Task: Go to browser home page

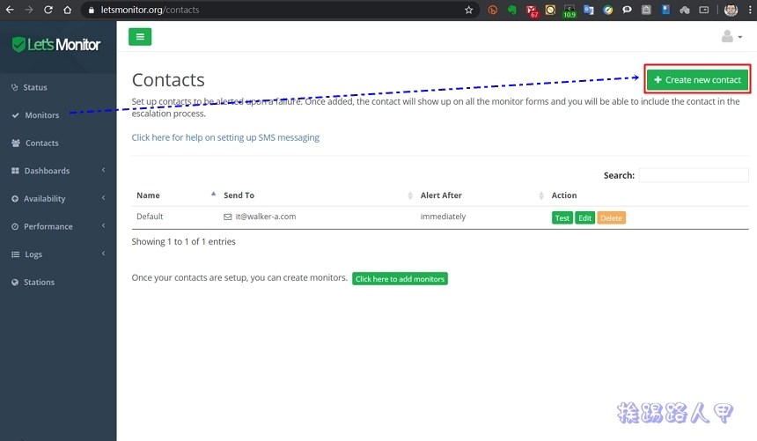Action: pyautogui.click(x=68, y=10)
